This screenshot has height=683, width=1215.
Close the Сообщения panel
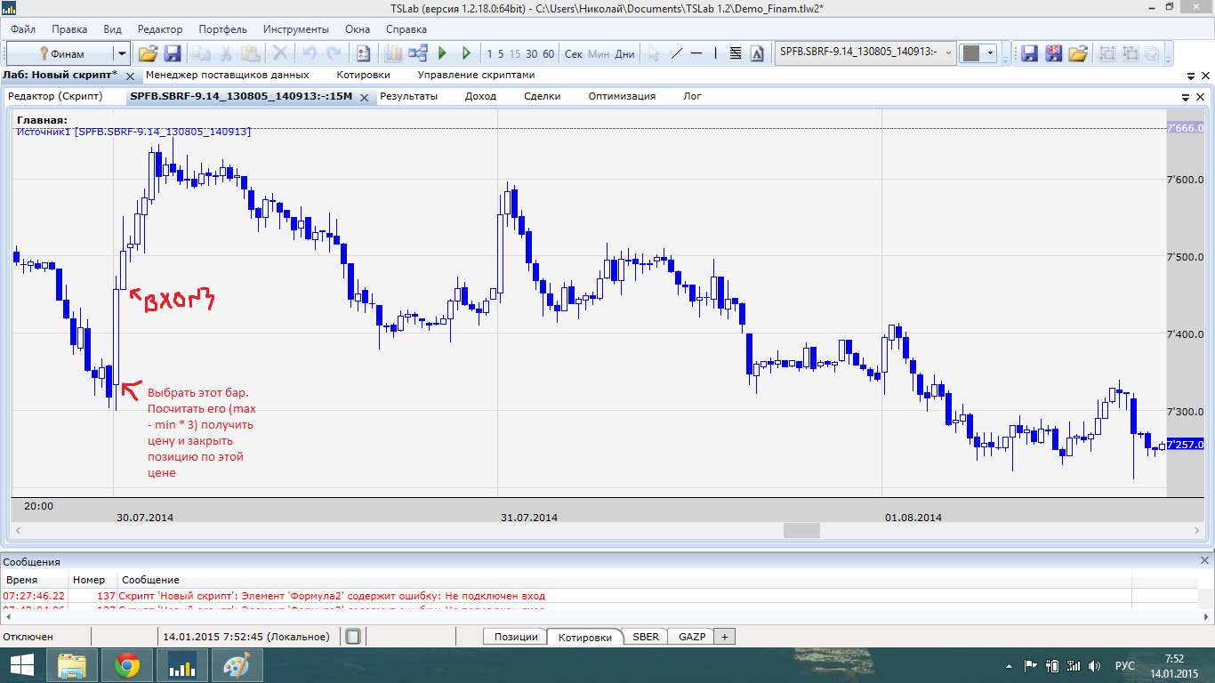click(x=1205, y=561)
